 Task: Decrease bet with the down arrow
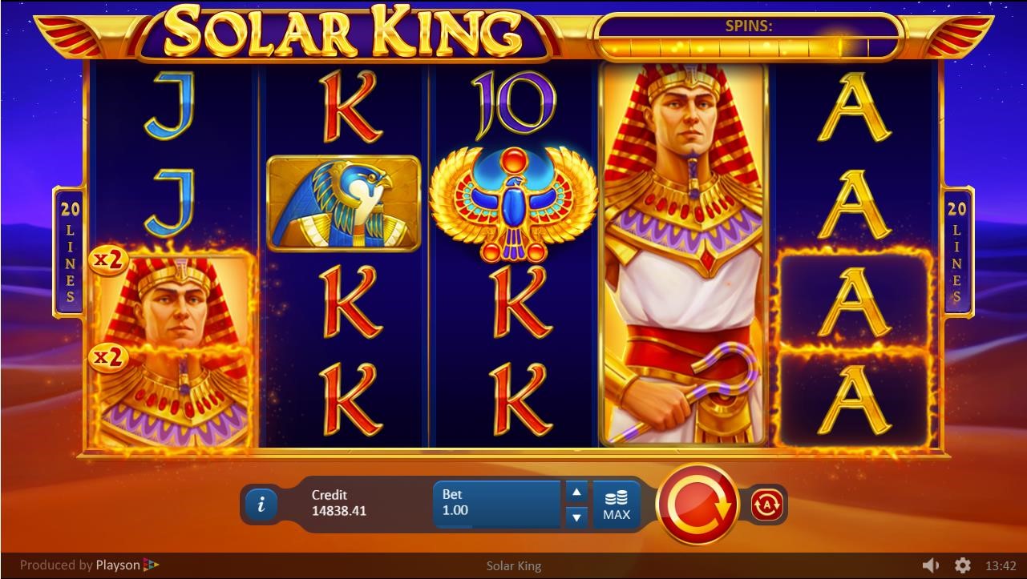(576, 517)
